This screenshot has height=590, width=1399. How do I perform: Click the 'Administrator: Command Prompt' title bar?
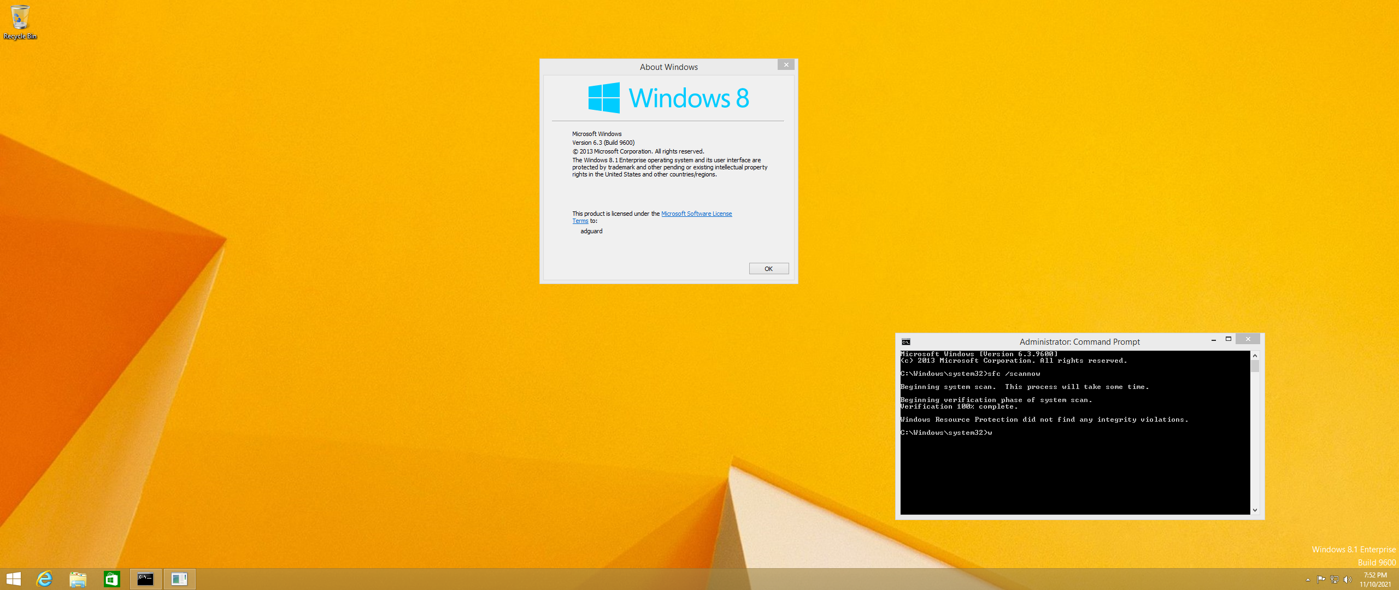tap(1079, 342)
